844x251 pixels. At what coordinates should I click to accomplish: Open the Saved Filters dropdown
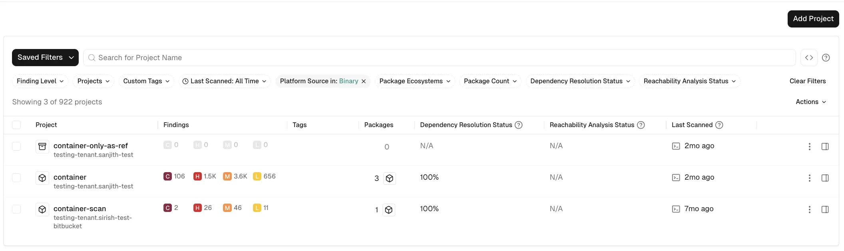(45, 57)
